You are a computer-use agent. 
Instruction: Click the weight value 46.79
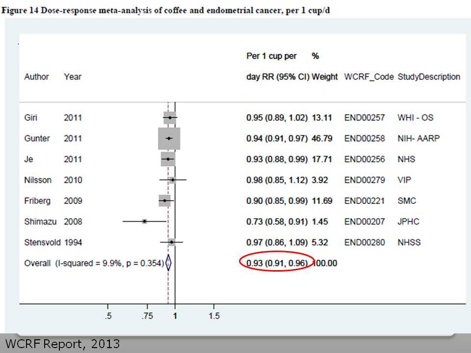[x=322, y=138]
